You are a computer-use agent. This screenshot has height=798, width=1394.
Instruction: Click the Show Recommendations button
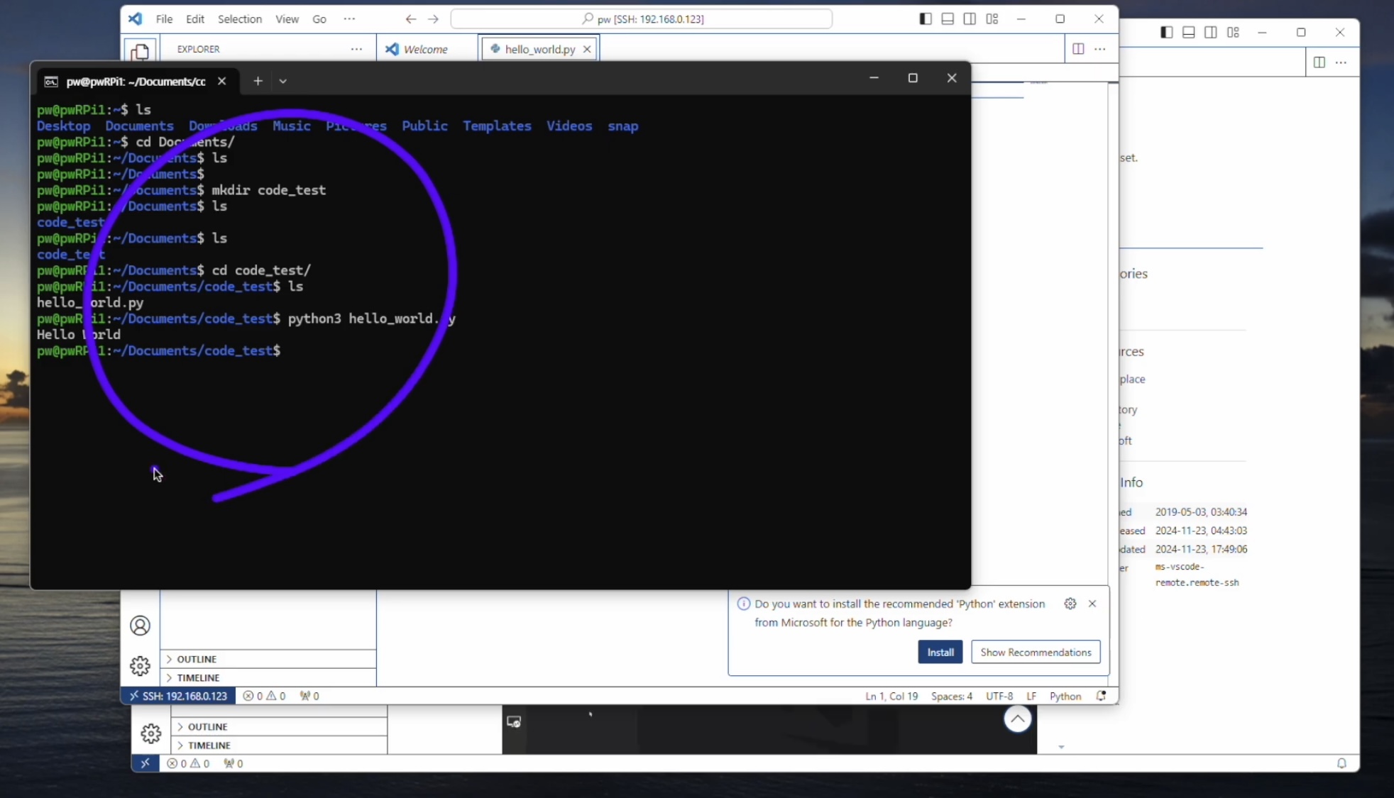coord(1035,652)
